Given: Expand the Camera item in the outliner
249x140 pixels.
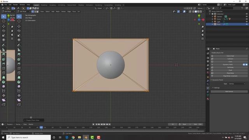Looking at the screenshot, I should [x=212, y=16].
